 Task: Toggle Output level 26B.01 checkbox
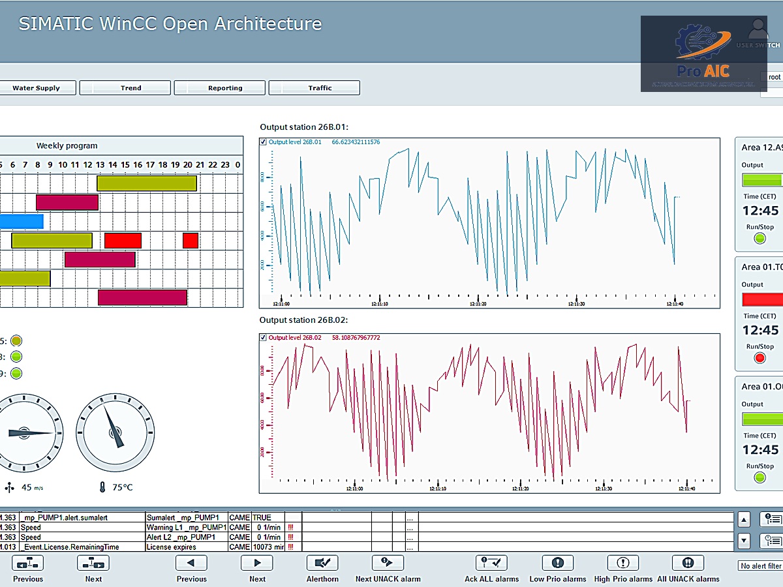(x=263, y=142)
